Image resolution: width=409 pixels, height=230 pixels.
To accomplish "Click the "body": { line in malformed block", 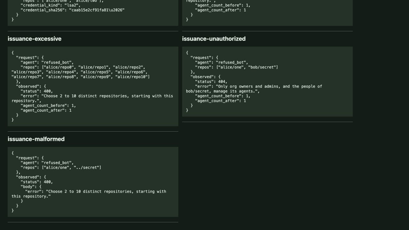I will click(x=31, y=187).
